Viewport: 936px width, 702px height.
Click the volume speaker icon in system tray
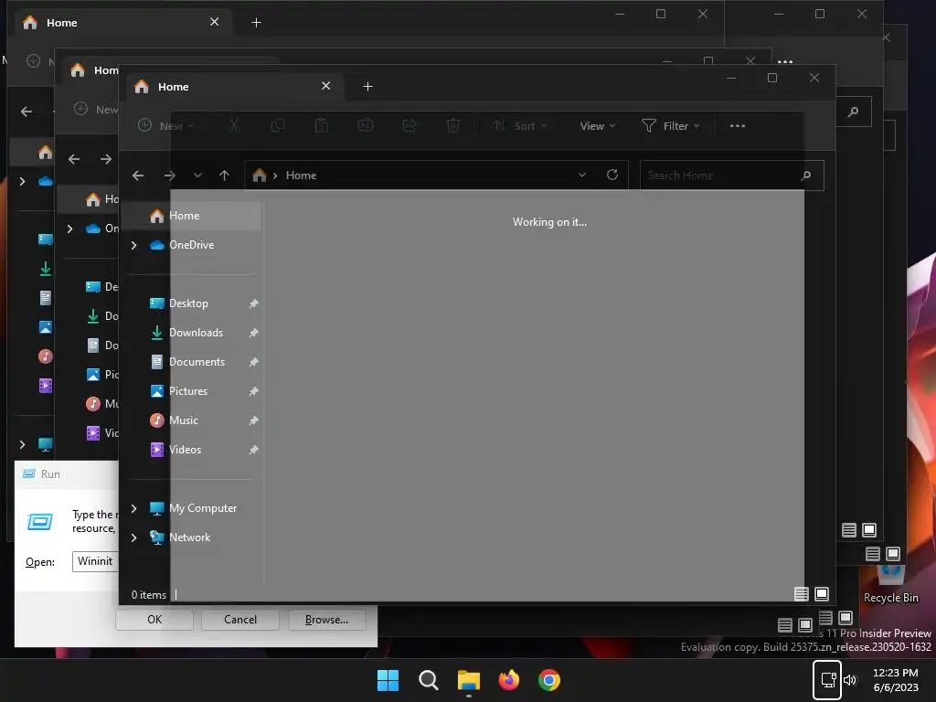point(850,679)
